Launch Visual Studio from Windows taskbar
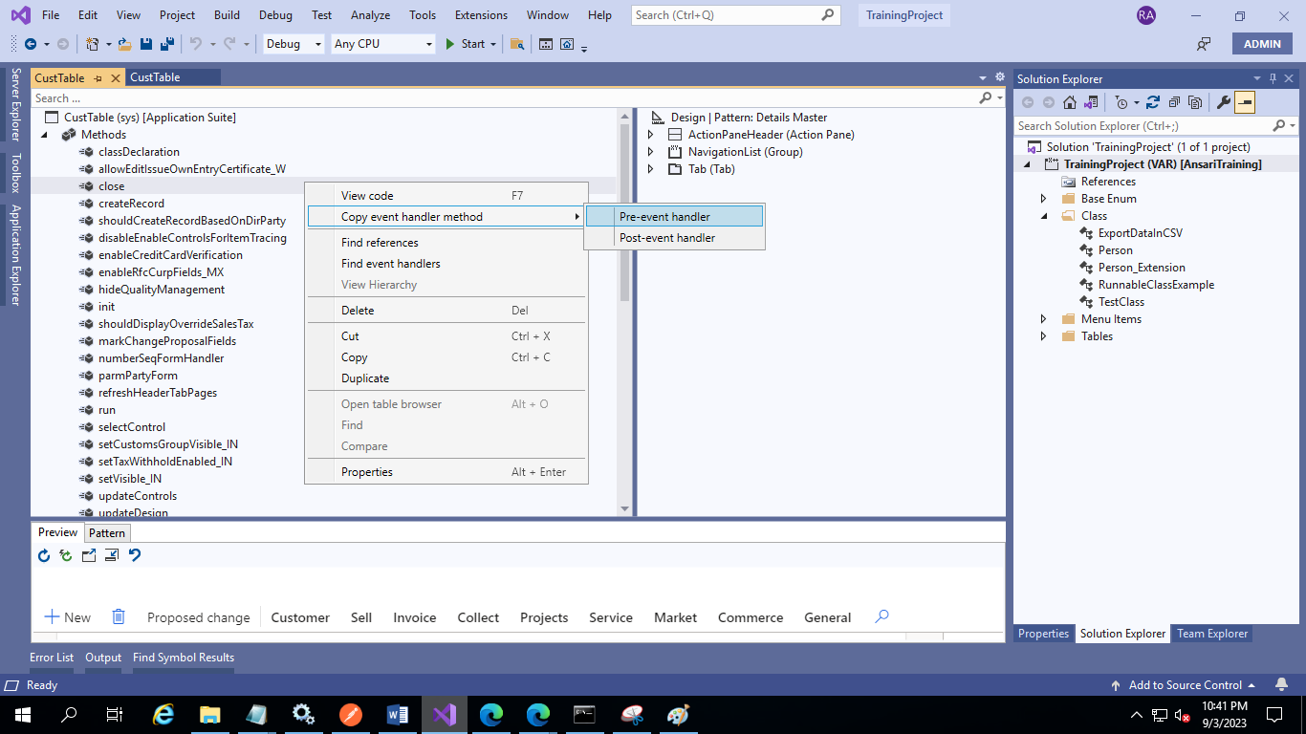This screenshot has height=734, width=1306. pos(443,714)
